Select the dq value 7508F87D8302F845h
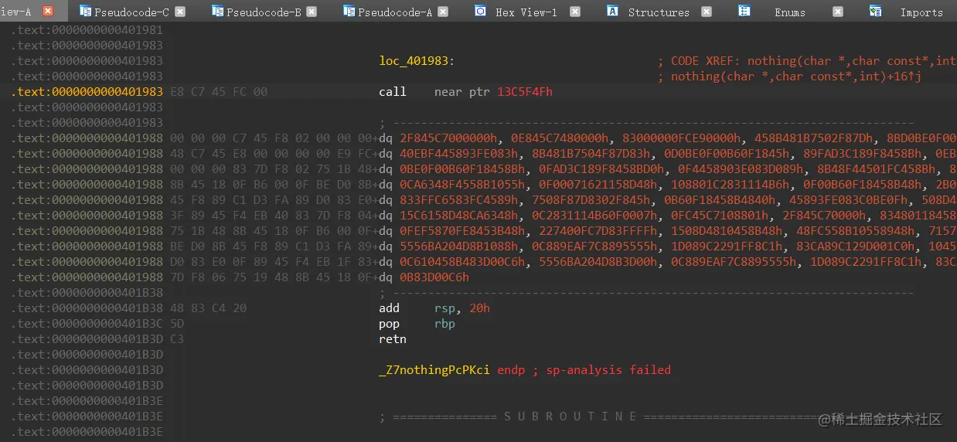This screenshot has height=442, width=957. (x=589, y=200)
